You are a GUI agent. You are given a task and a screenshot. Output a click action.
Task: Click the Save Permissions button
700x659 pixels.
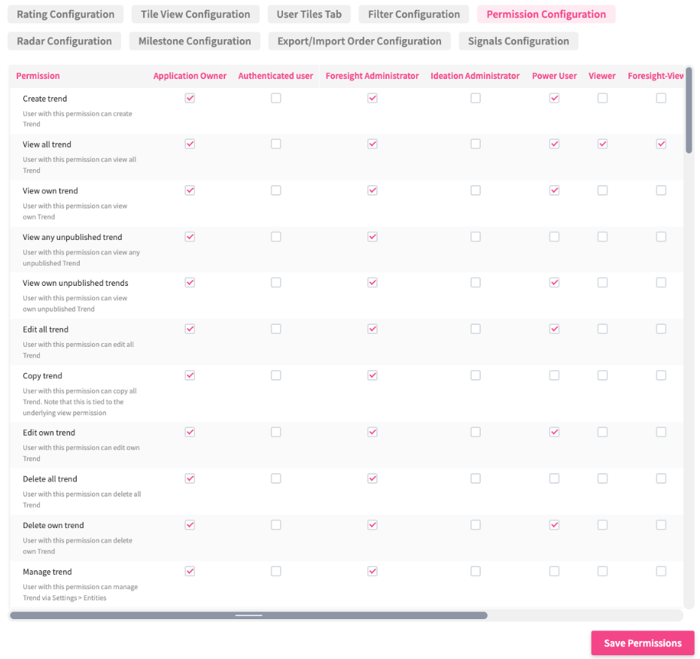pos(642,643)
